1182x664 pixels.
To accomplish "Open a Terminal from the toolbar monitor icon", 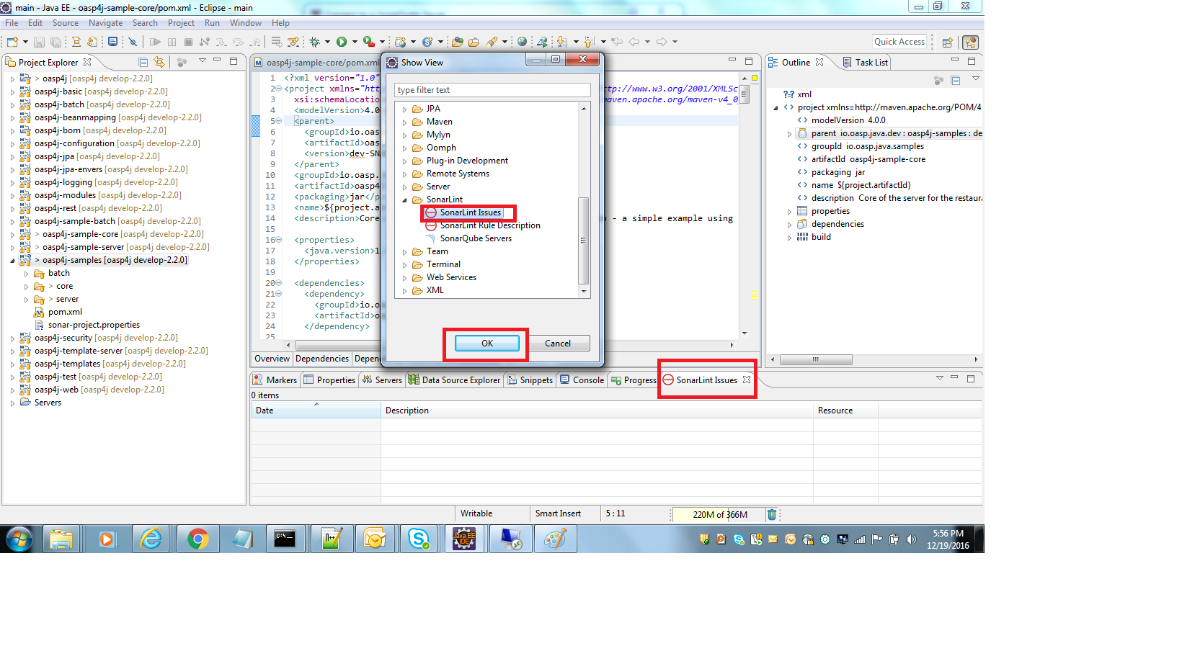I will 112,42.
